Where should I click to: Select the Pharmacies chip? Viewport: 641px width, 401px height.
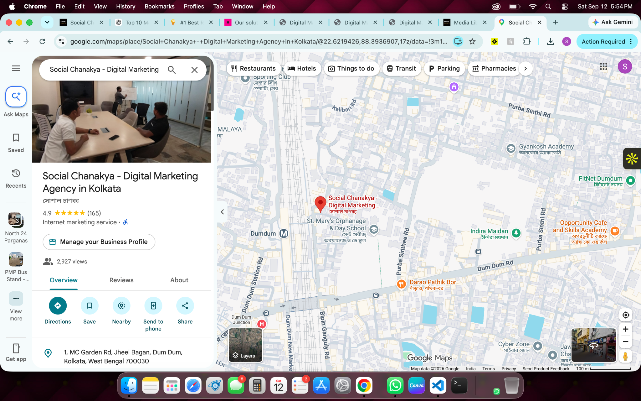(x=494, y=69)
